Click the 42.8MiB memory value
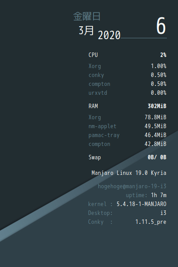178x267 pixels. (155, 144)
